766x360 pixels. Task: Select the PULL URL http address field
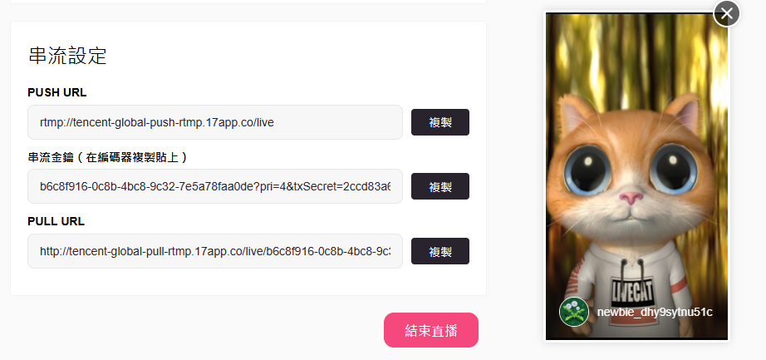[215, 251]
